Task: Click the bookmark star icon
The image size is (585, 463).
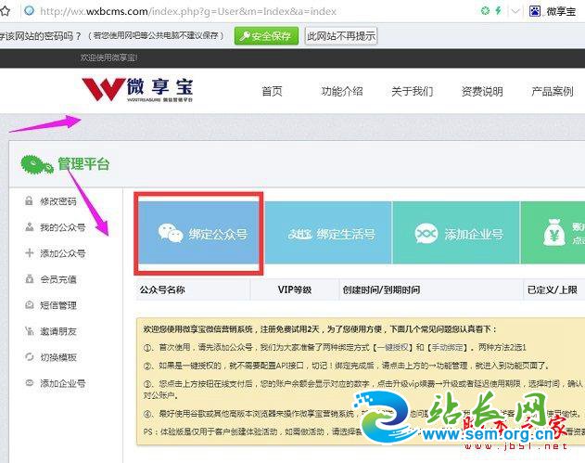Action: [x=5, y=11]
